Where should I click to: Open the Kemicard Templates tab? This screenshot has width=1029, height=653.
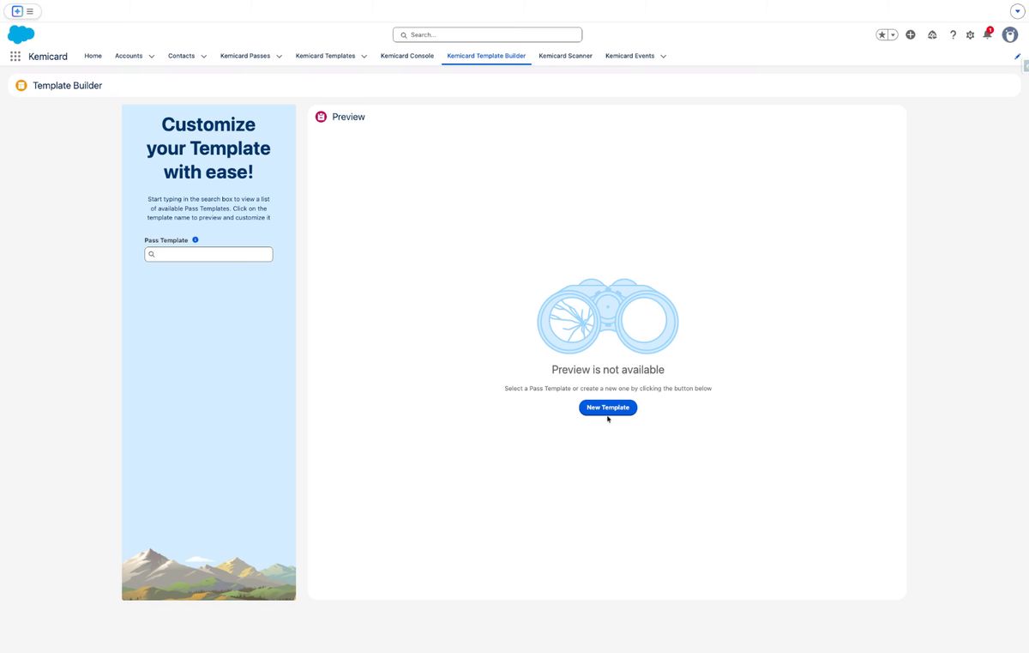coord(325,56)
